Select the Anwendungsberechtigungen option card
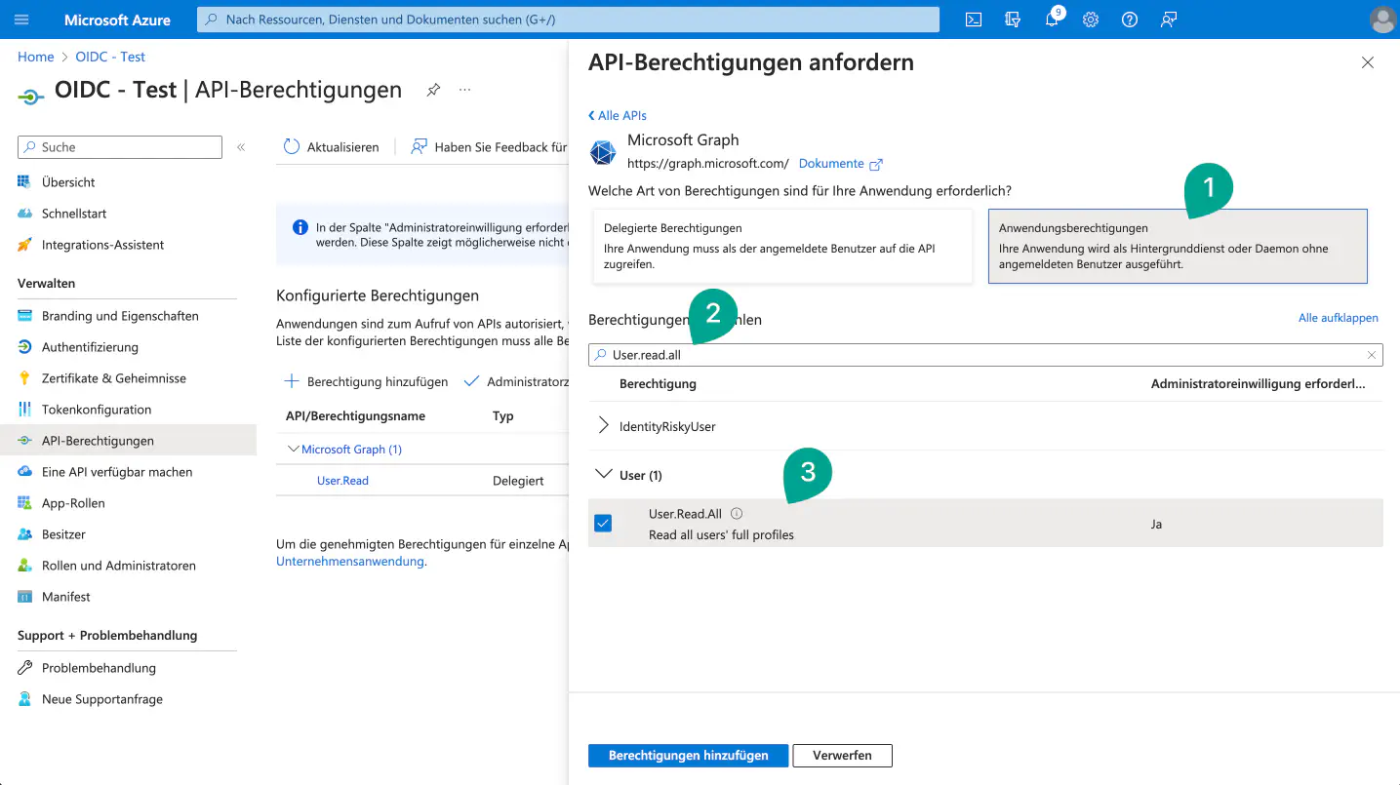Viewport: 1400px width, 785px height. click(1177, 246)
